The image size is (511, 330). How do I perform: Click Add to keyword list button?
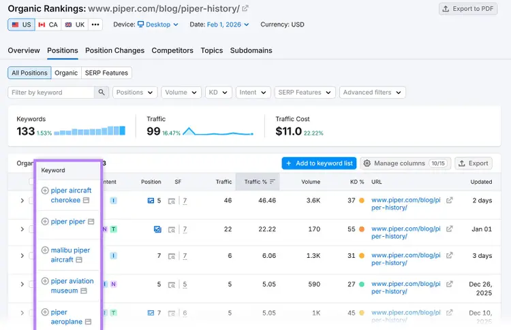pos(319,163)
